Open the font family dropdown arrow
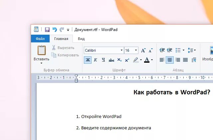 click(x=122, y=50)
